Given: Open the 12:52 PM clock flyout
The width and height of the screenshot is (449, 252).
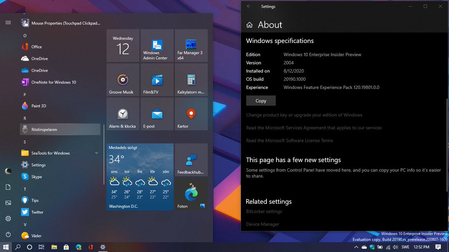Looking at the screenshot, I should [421, 247].
